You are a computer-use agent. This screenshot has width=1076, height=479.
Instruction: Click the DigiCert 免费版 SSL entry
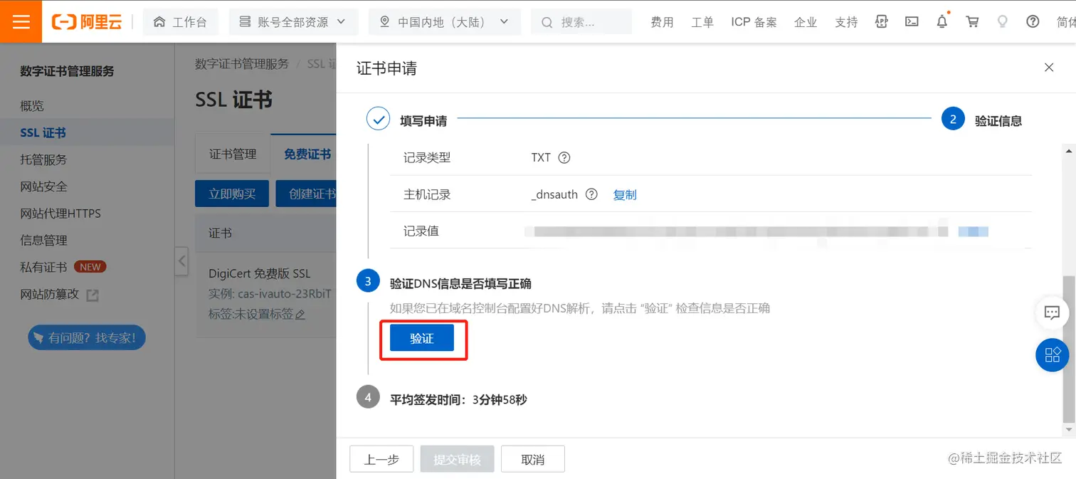point(260,273)
